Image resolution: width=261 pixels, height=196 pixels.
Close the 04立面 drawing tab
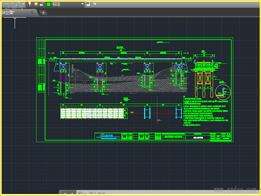tap(32, 12)
